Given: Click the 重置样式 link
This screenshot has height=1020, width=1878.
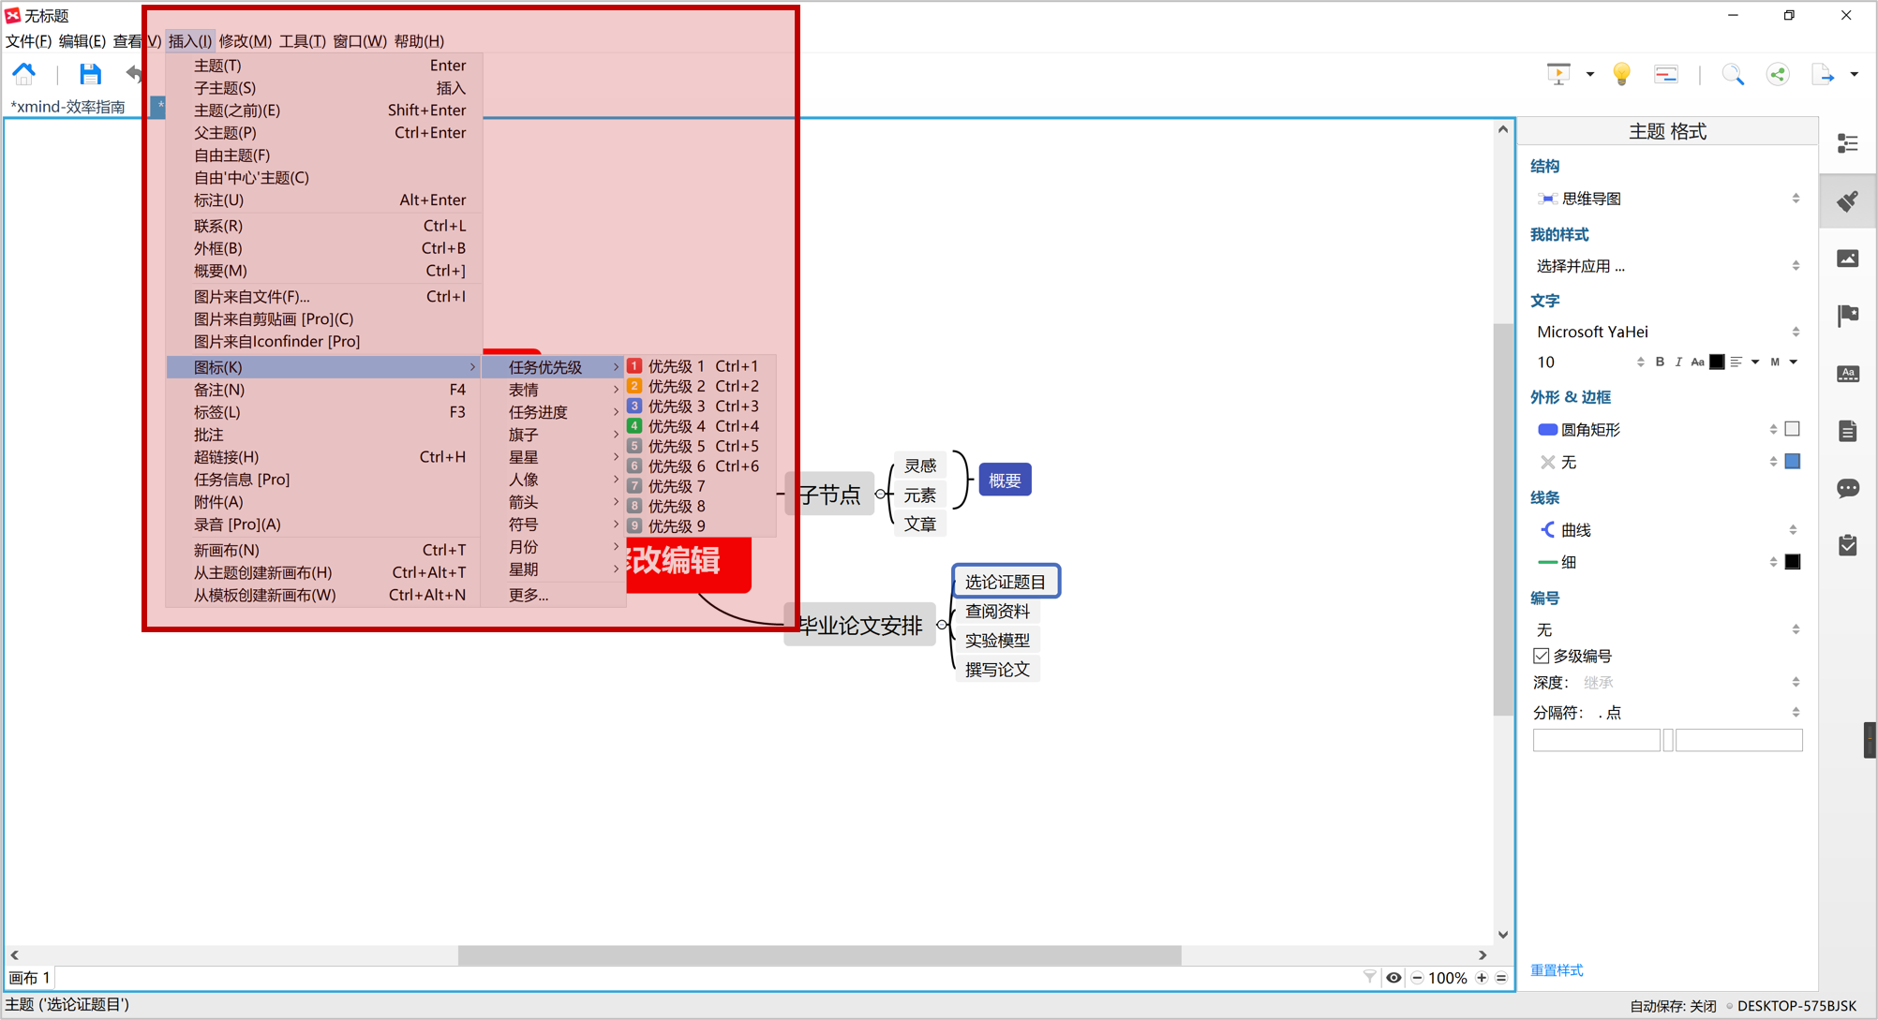Looking at the screenshot, I should pos(1557,970).
